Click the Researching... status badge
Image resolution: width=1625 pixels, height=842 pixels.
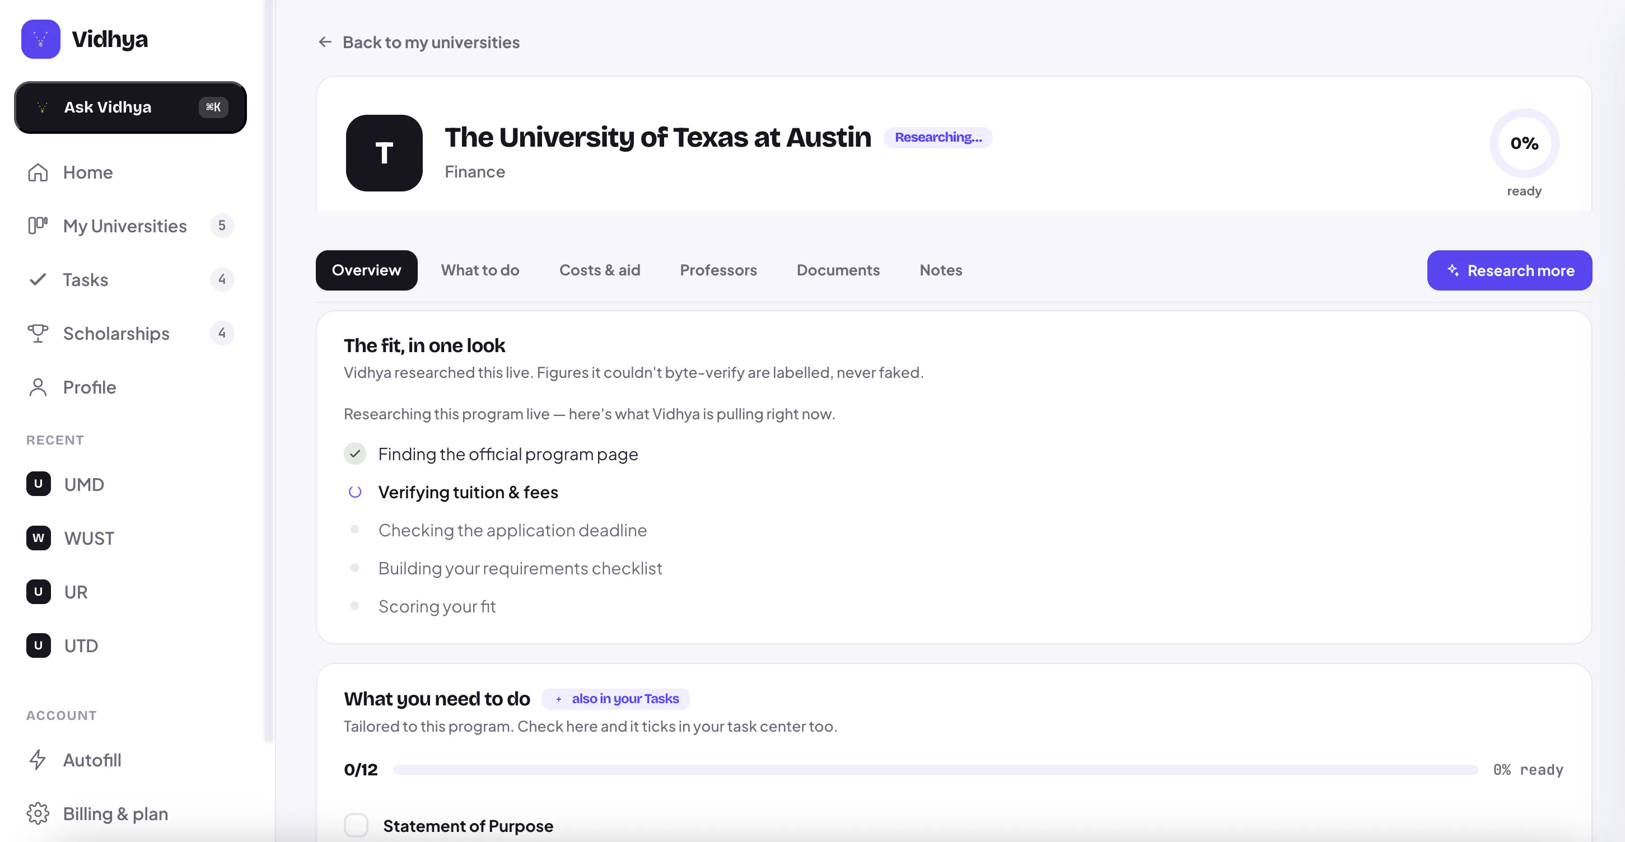pos(938,138)
